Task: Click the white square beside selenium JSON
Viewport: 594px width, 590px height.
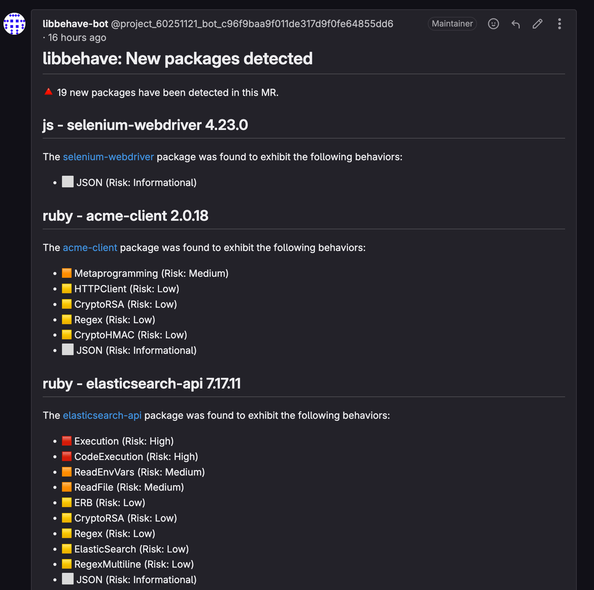Action: 67,182
